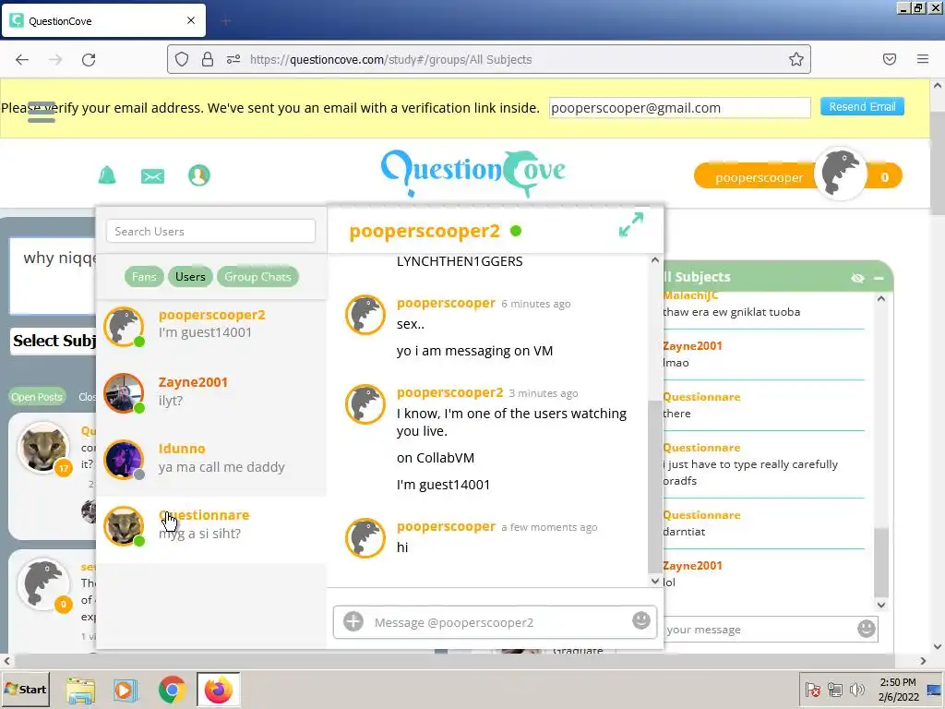Click chat scrollbar down arrow
945x709 pixels.
tap(654, 581)
